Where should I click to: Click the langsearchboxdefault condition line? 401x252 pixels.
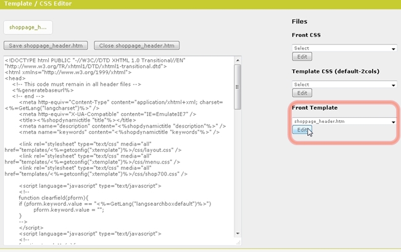click(x=115, y=204)
